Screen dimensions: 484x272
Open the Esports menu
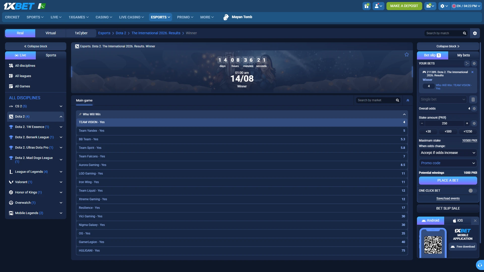(161, 17)
